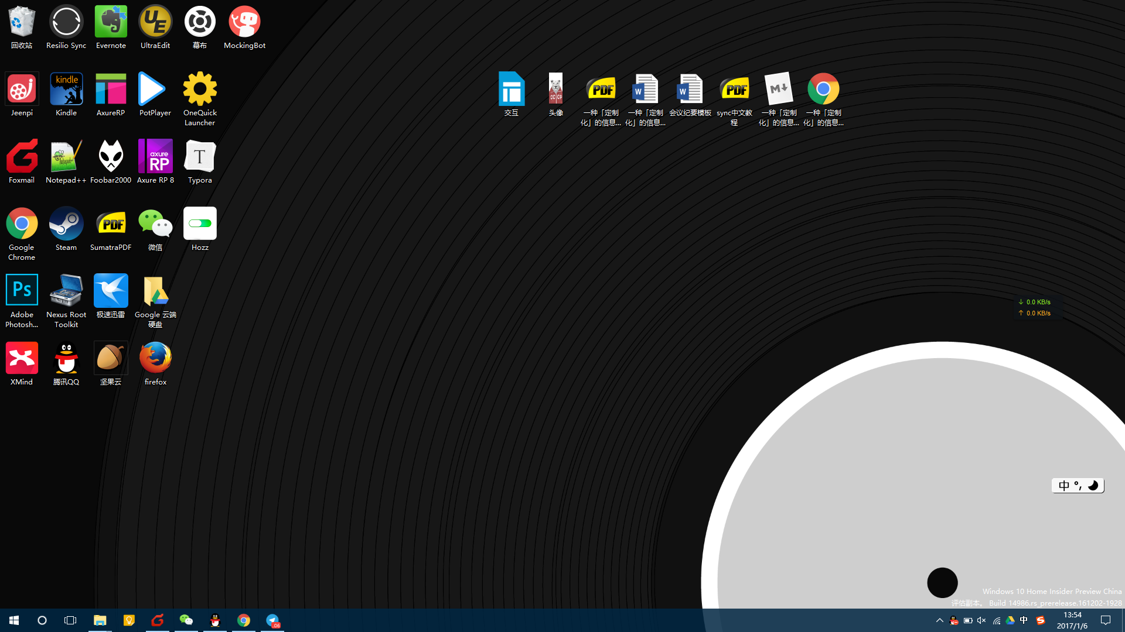This screenshot has height=632, width=1125.
Task: Click the Google Drive tray icon
Action: pos(1010,620)
